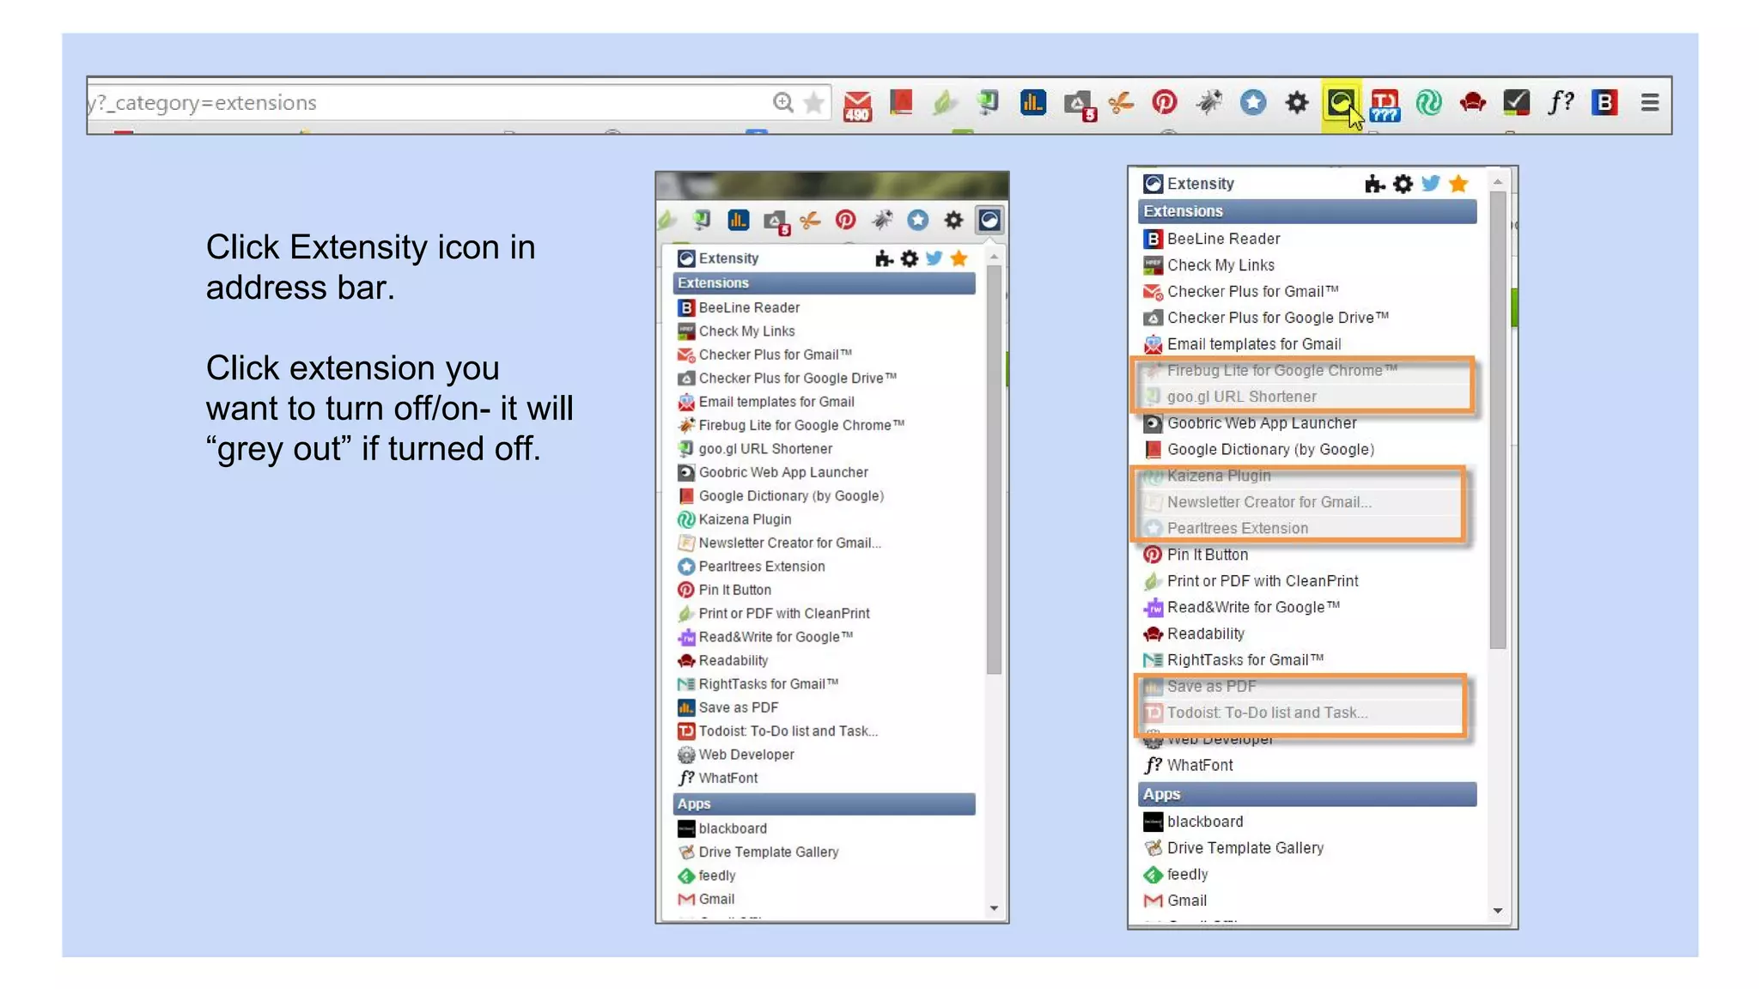Toggle Pin It Button in left popup

pyautogui.click(x=825, y=590)
